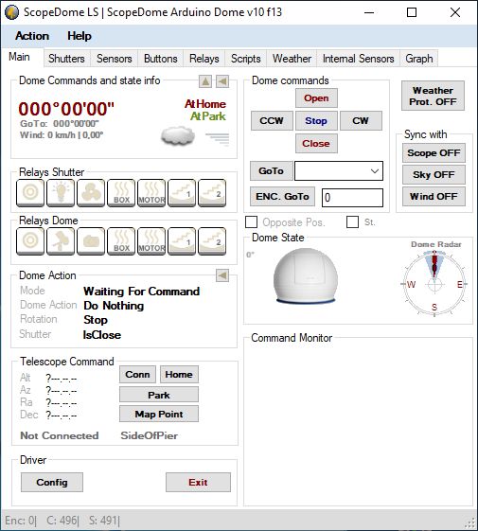478x531 pixels.
Task: Switch to the Buttons tab
Action: (x=161, y=59)
